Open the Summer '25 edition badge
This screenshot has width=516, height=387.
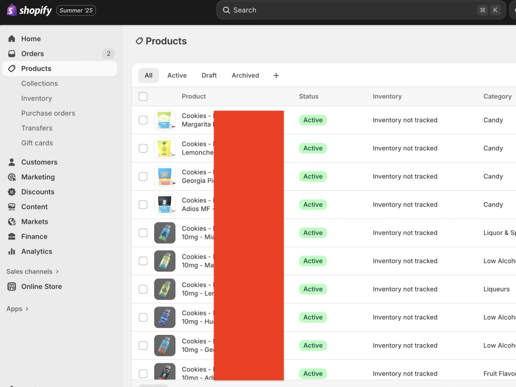point(76,10)
